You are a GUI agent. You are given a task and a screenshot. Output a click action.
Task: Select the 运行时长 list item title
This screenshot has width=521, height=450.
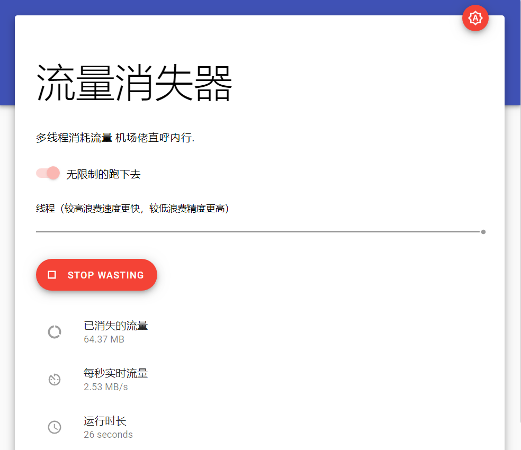(x=105, y=421)
